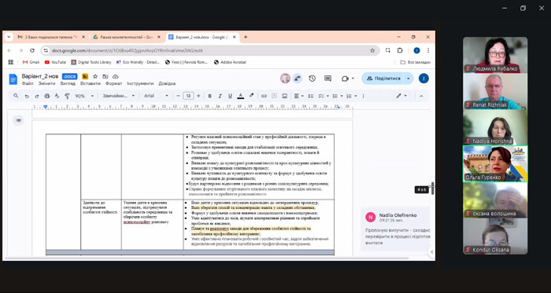Image resolution: width=551 pixels, height=293 pixels.
Task: Open the YouTube bookmark
Action: click(x=56, y=62)
